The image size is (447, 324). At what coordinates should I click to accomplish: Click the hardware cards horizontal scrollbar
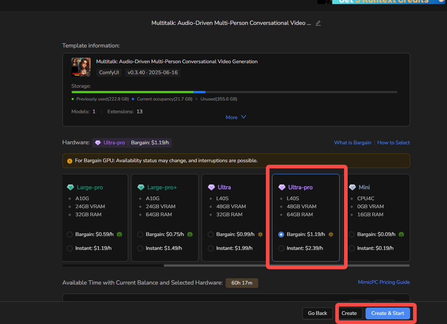coord(287,266)
